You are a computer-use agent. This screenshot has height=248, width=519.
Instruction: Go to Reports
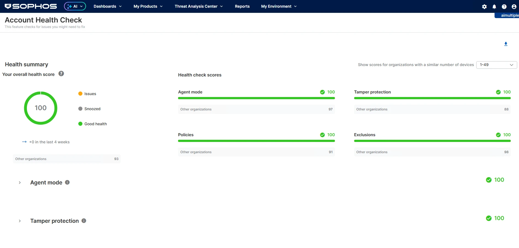242,6
